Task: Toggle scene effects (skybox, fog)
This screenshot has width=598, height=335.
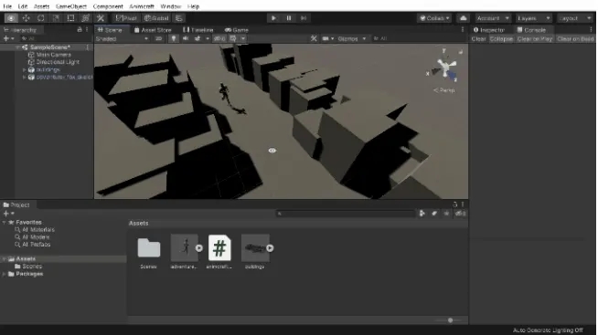Action: pyautogui.click(x=198, y=38)
